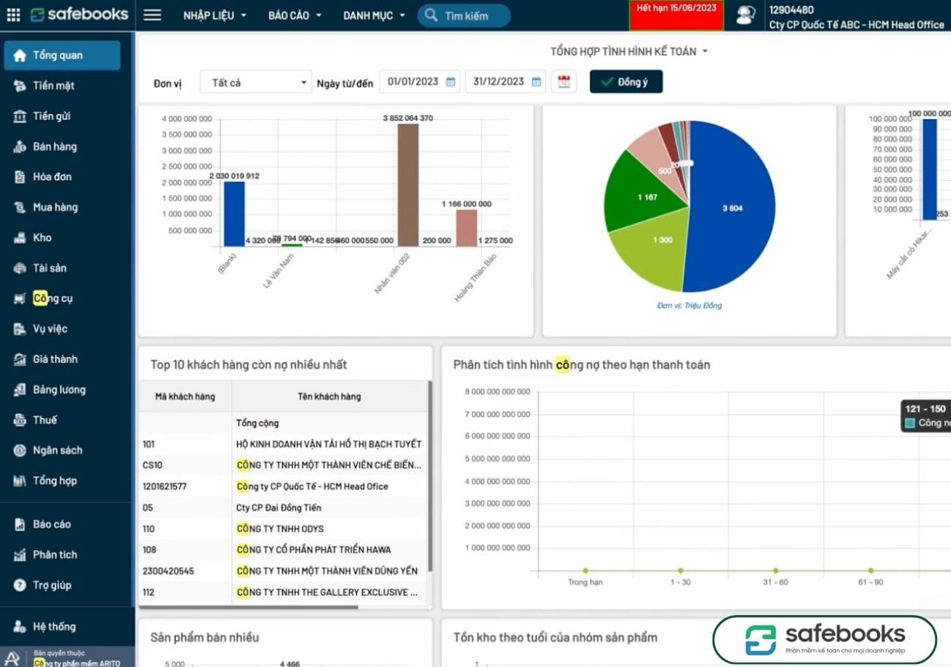Image resolution: width=951 pixels, height=667 pixels.
Task: Click the 1 166 000 000 pink bar
Action: click(x=466, y=228)
